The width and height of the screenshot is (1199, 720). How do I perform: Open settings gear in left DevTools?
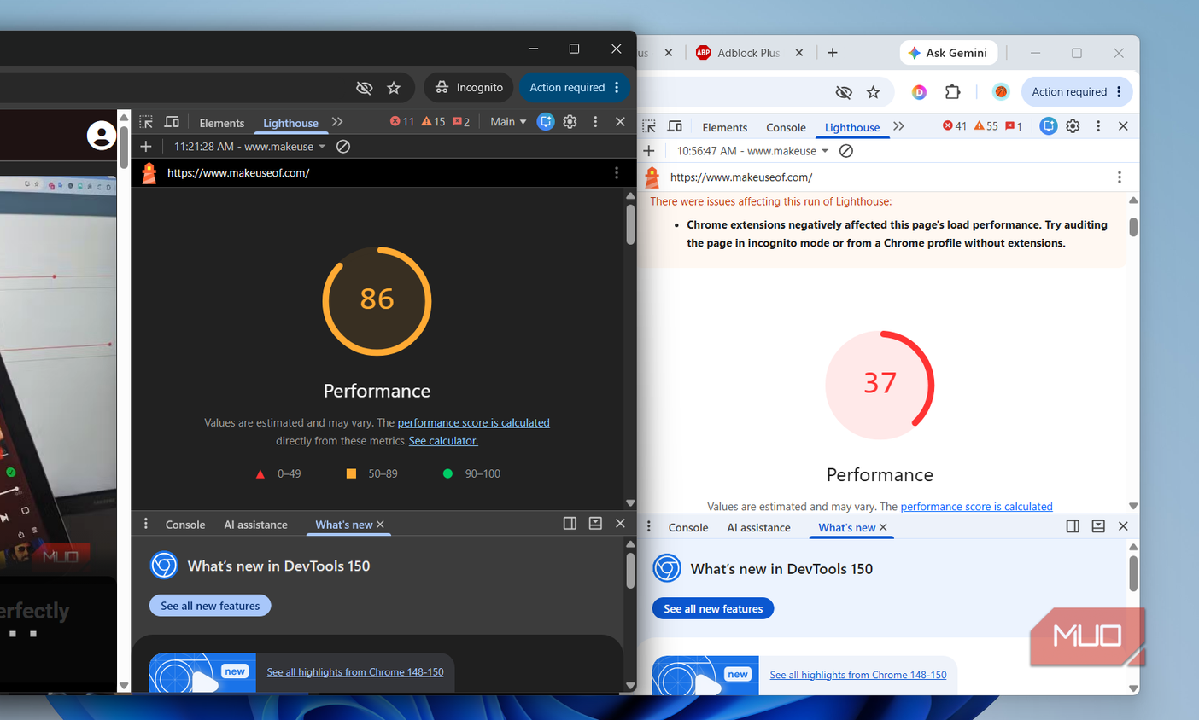click(x=570, y=122)
